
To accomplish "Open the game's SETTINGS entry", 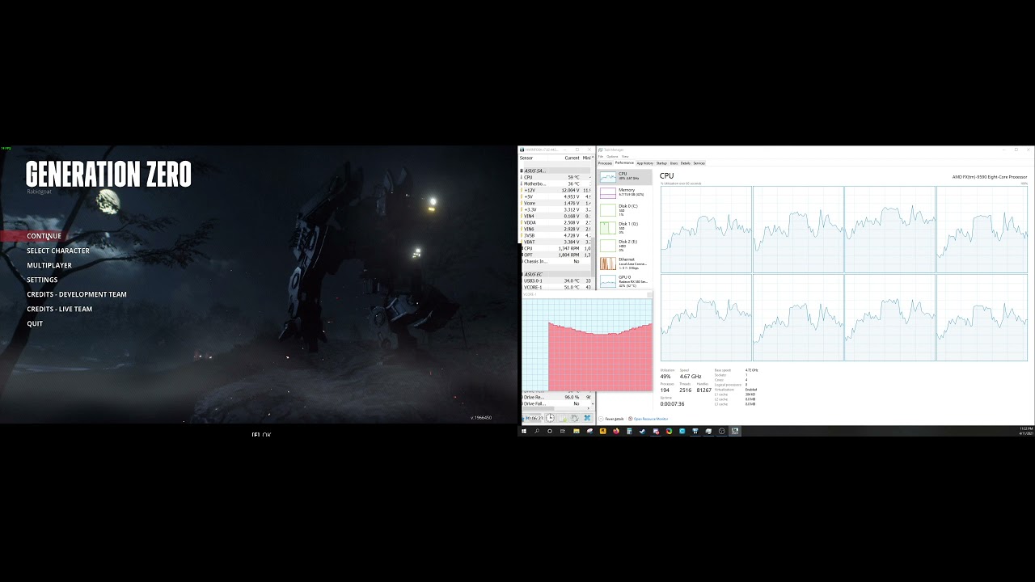I will point(42,280).
